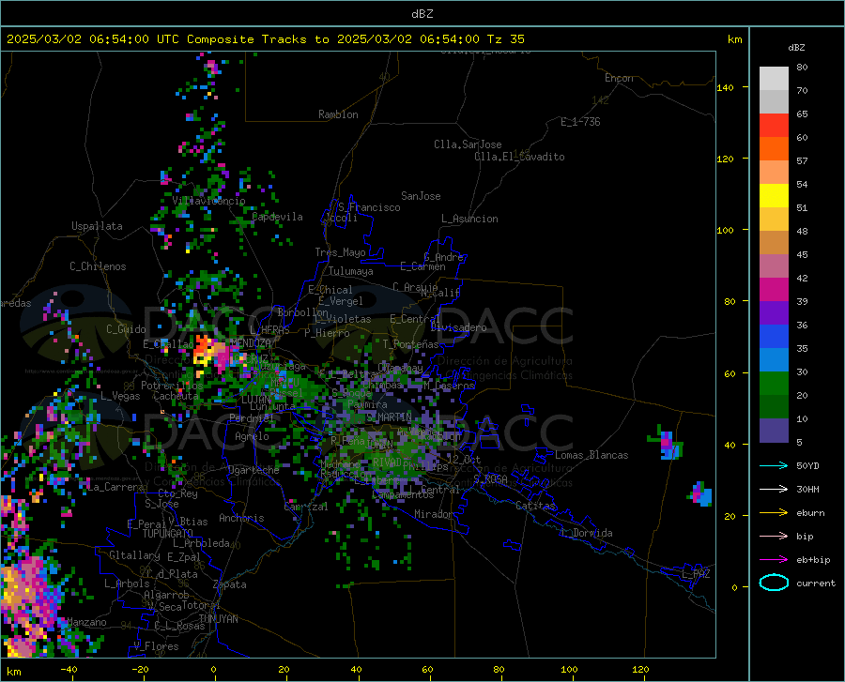845x682 pixels.
Task: Click the C_Chilenos place label
Action: coord(98,266)
